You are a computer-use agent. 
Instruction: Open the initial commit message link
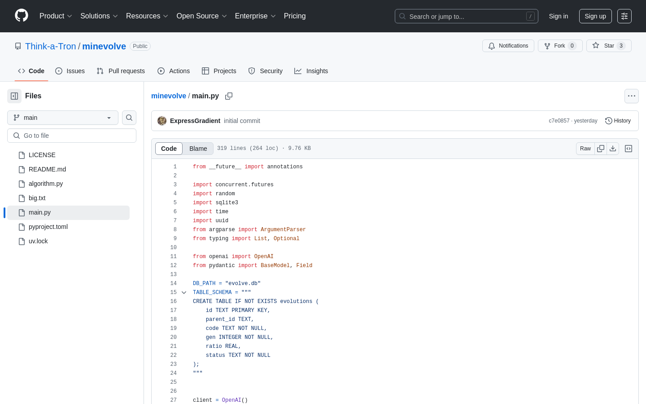tap(242, 121)
